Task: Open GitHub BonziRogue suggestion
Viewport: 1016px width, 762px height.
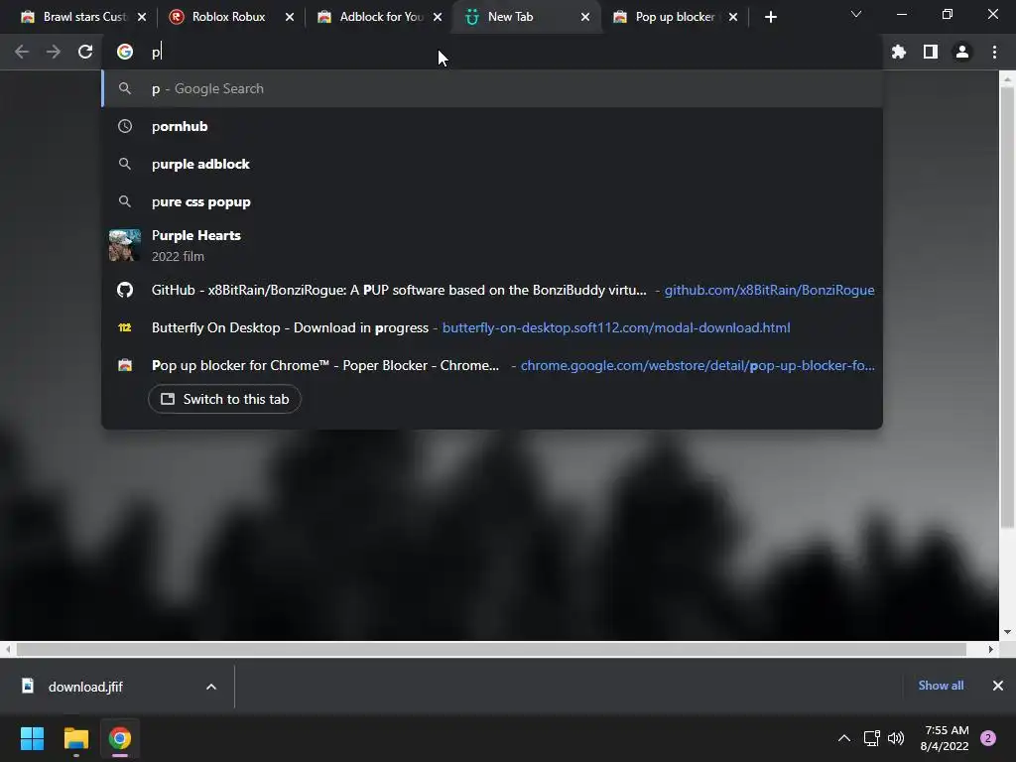Action: [x=492, y=290]
